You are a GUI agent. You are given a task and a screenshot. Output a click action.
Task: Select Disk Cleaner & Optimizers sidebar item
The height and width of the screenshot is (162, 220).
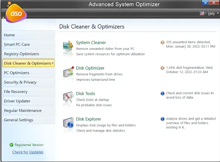tap(28, 63)
